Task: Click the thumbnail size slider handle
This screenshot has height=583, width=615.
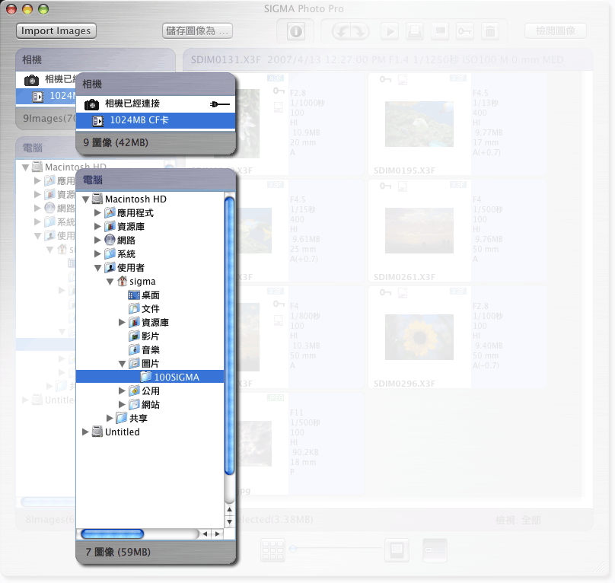Action: 292,549
